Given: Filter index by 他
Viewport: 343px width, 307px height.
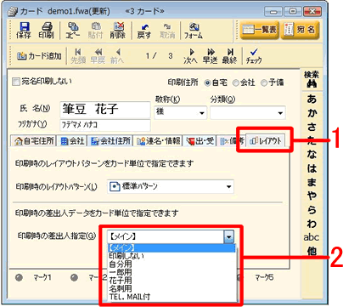Looking at the screenshot, I should (x=312, y=251).
